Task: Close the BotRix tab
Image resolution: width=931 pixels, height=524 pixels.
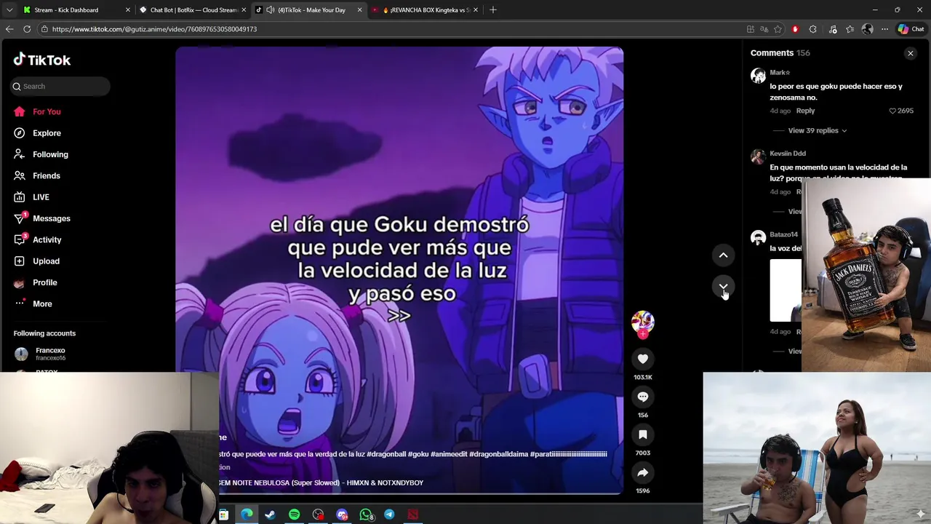Action: pyautogui.click(x=244, y=10)
